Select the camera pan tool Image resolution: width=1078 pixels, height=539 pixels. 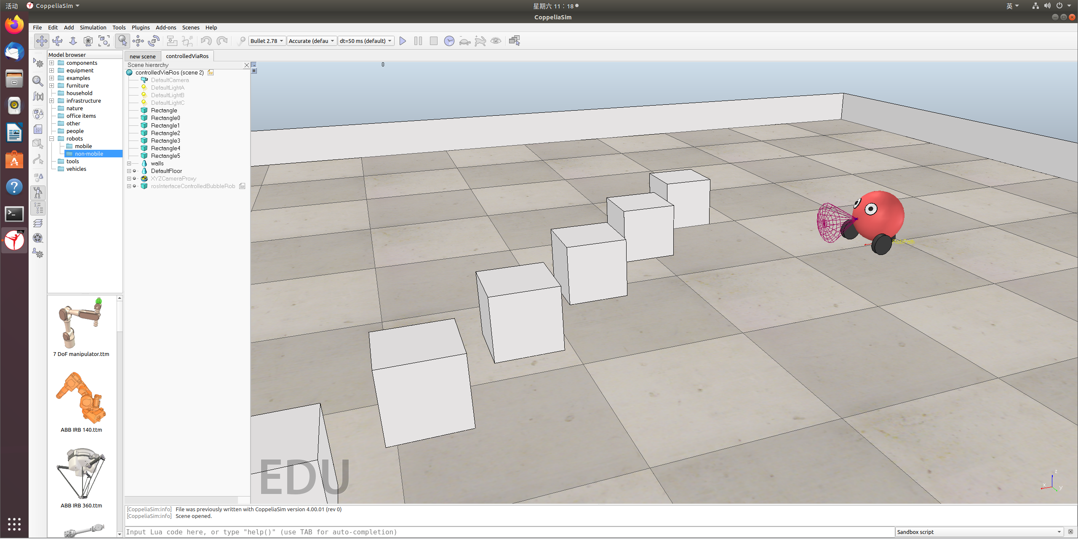42,41
